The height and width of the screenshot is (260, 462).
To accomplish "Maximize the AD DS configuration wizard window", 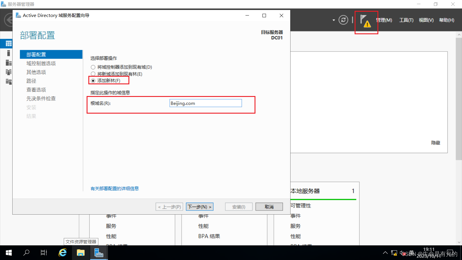I will 264,16.
